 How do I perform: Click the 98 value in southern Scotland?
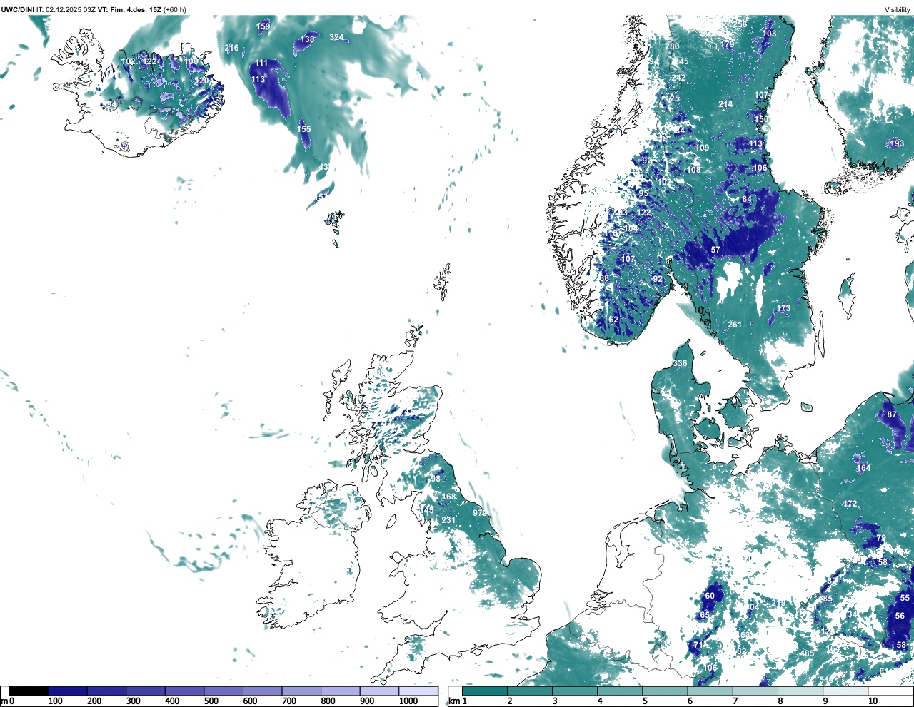pos(436,479)
